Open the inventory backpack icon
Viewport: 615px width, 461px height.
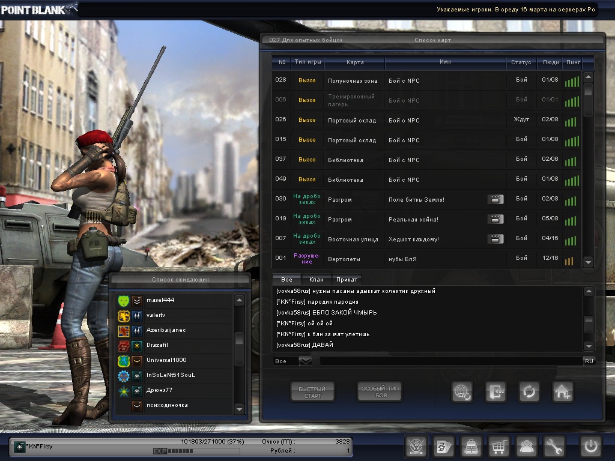(471, 447)
